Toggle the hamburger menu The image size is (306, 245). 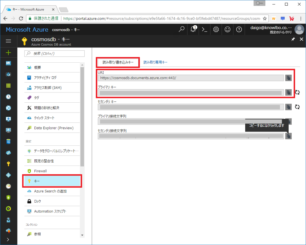pyautogui.click(x=8, y=41)
